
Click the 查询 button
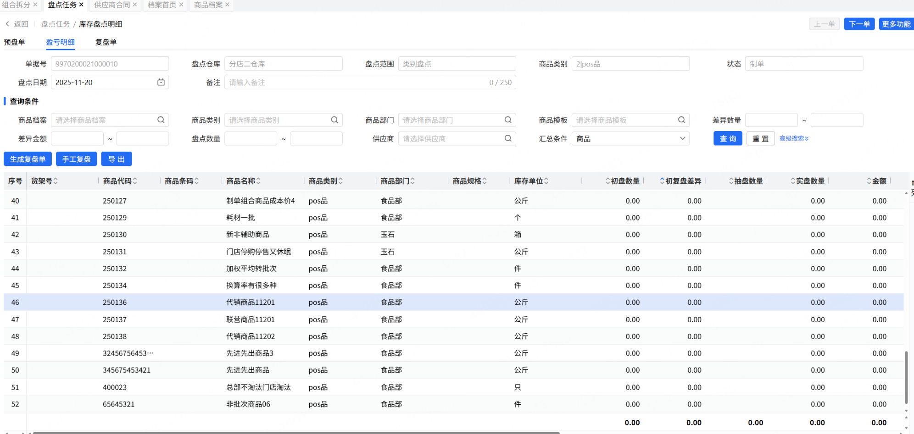coord(728,138)
